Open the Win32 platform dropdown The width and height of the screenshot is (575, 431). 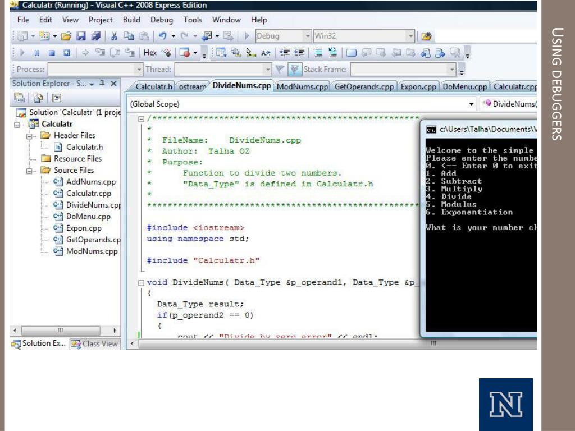coord(364,36)
